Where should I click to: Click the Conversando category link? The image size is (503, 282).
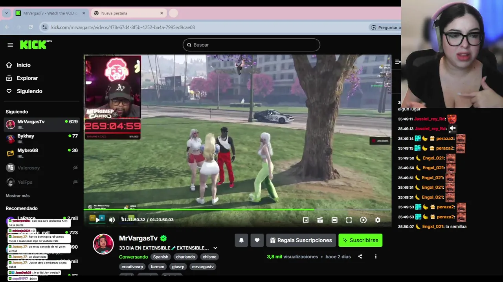click(134, 257)
